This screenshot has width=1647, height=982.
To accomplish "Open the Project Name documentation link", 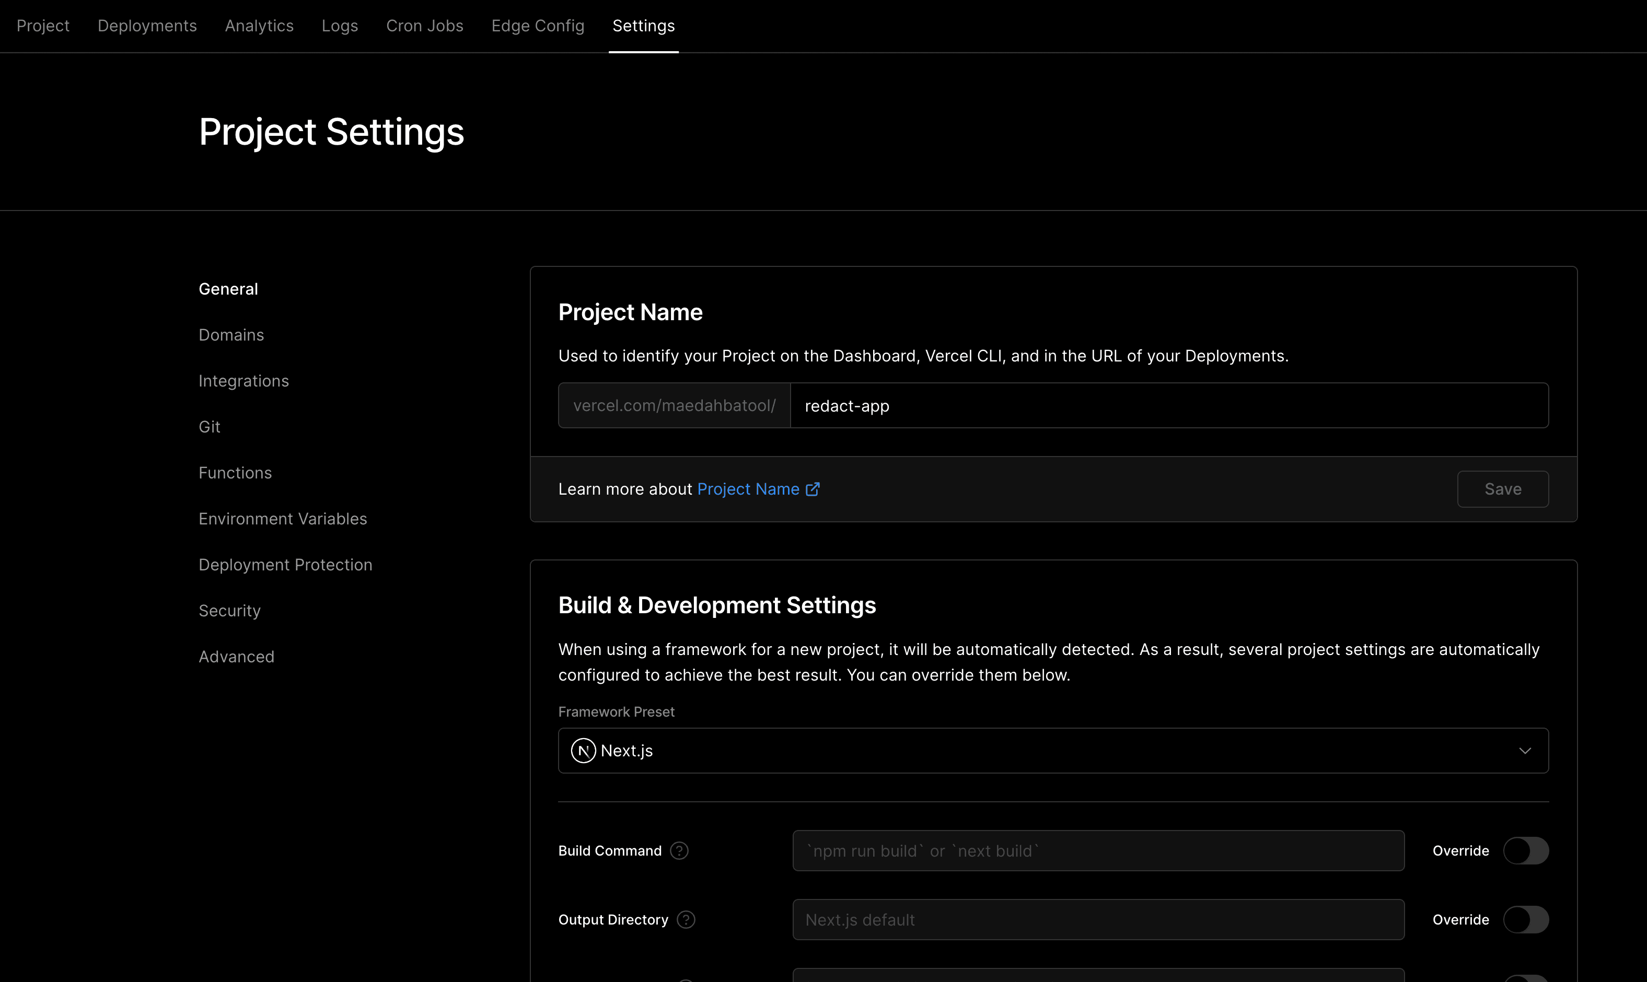I will click(x=748, y=489).
